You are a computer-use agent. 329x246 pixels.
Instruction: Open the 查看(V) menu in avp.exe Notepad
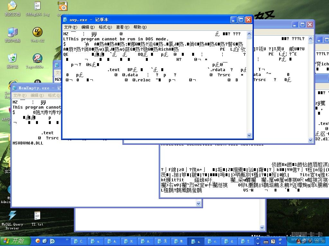(x=122, y=27)
